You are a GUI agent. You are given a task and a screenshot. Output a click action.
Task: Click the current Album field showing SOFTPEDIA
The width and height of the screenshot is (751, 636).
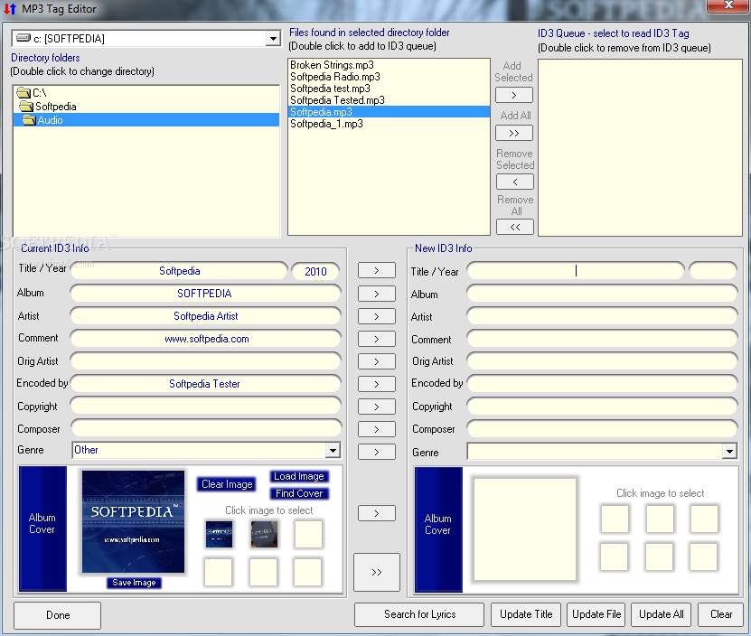(x=205, y=293)
